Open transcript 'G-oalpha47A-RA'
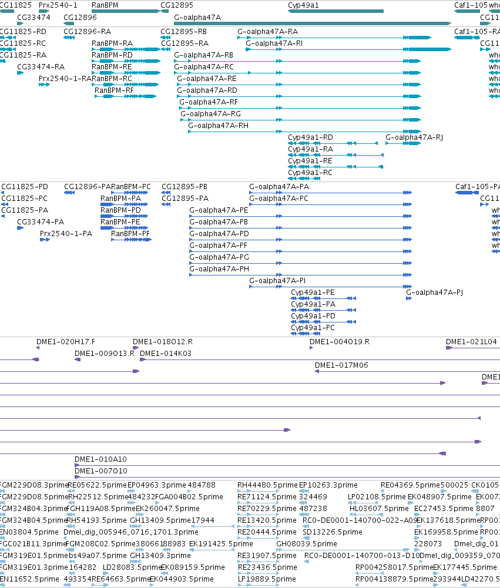The image size is (500, 588). click(x=268, y=32)
